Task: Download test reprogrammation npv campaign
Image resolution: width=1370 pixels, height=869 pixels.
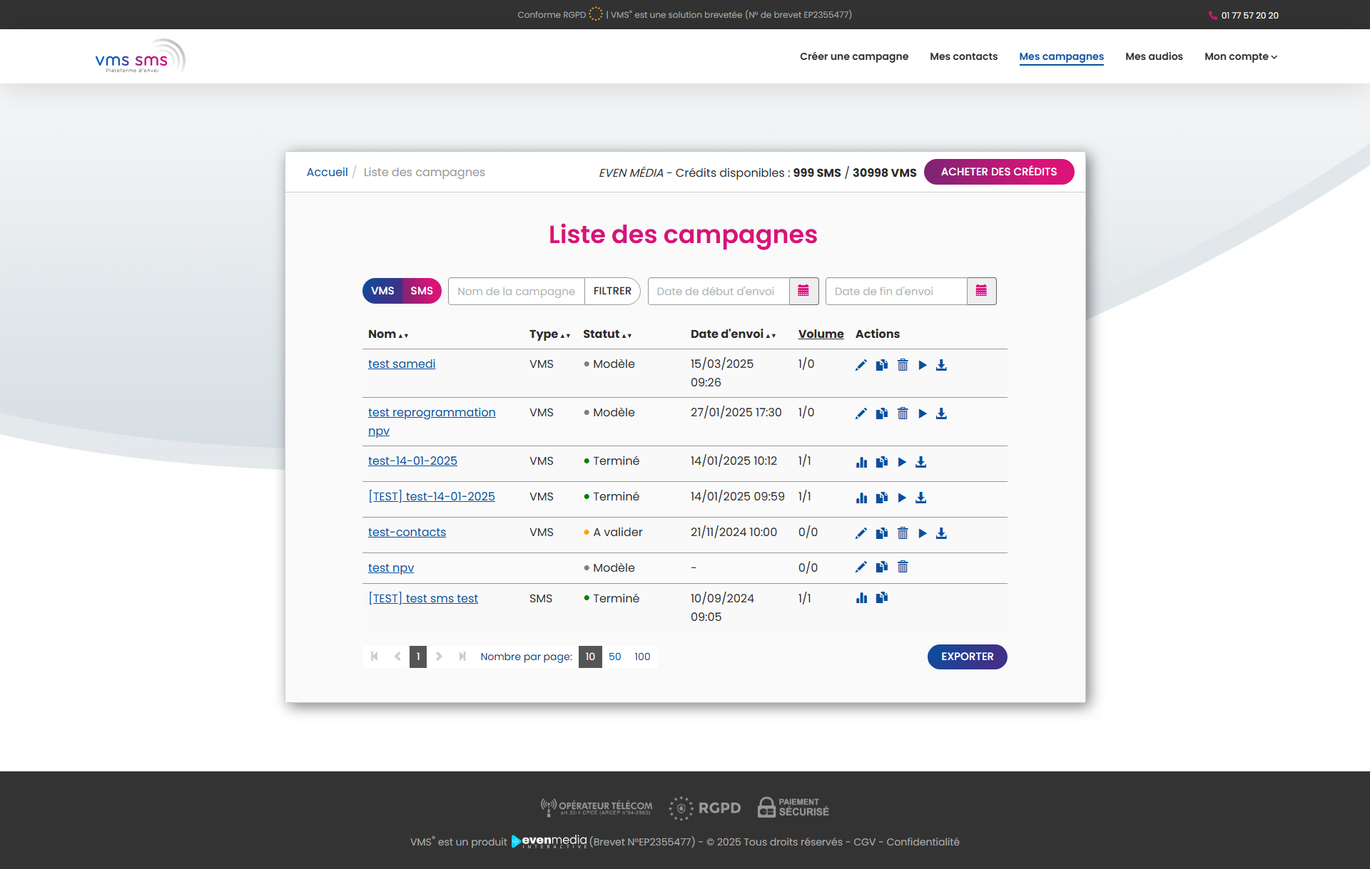Action: (x=941, y=413)
